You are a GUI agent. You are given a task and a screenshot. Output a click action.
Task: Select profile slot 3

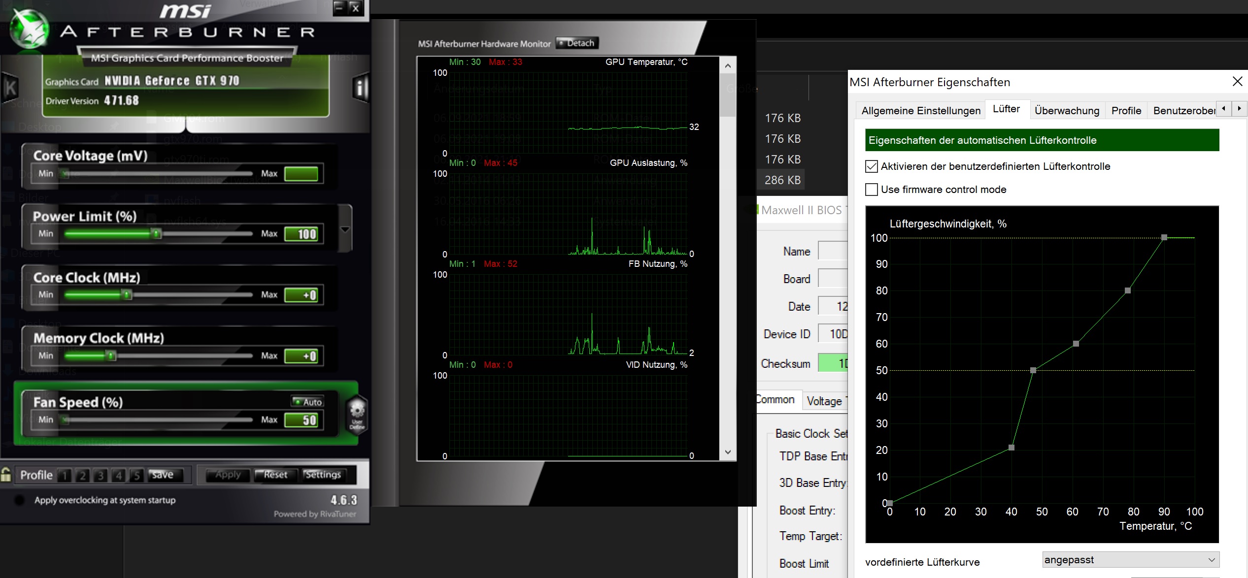[x=101, y=475]
